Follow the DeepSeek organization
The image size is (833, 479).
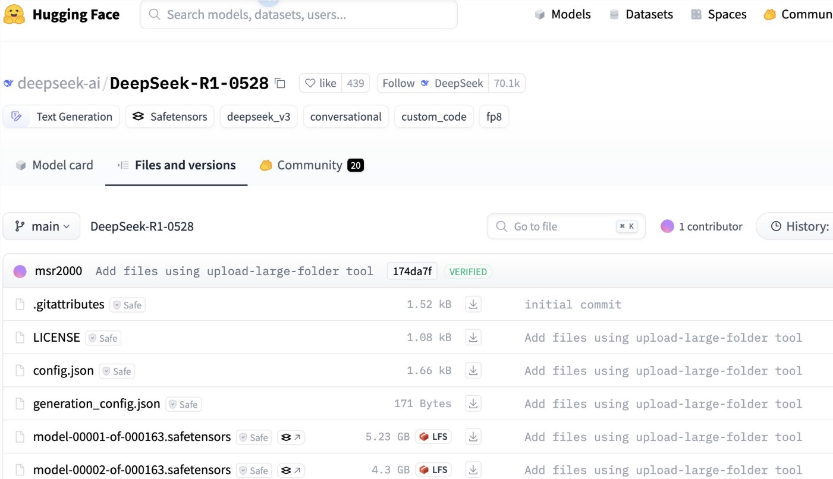point(432,83)
